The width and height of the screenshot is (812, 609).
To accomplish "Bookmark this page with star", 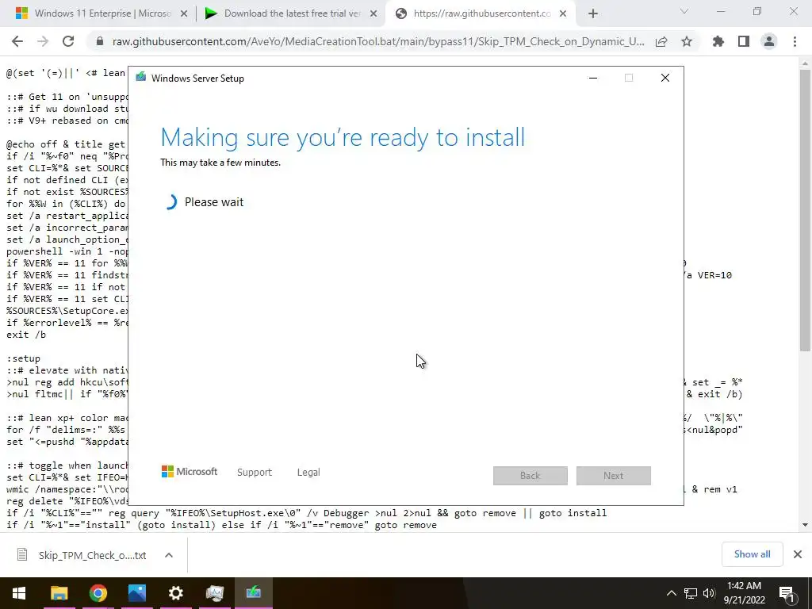I will pos(687,41).
